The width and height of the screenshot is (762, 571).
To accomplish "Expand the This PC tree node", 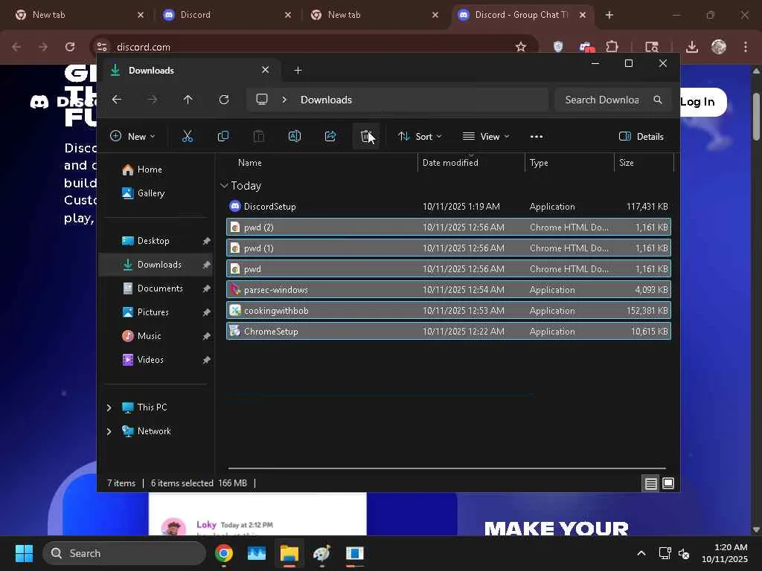I will [109, 407].
